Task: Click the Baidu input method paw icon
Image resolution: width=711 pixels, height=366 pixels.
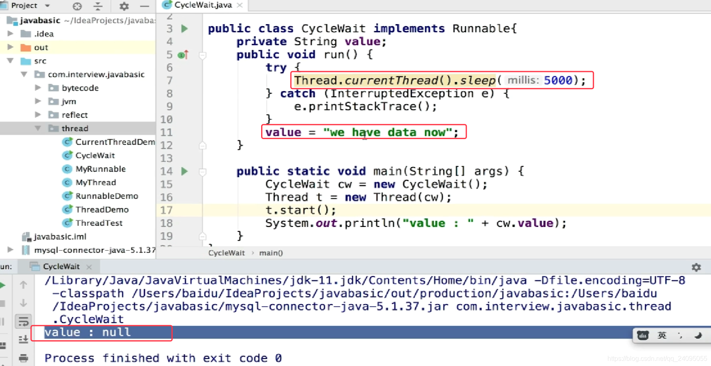Action: point(643,335)
